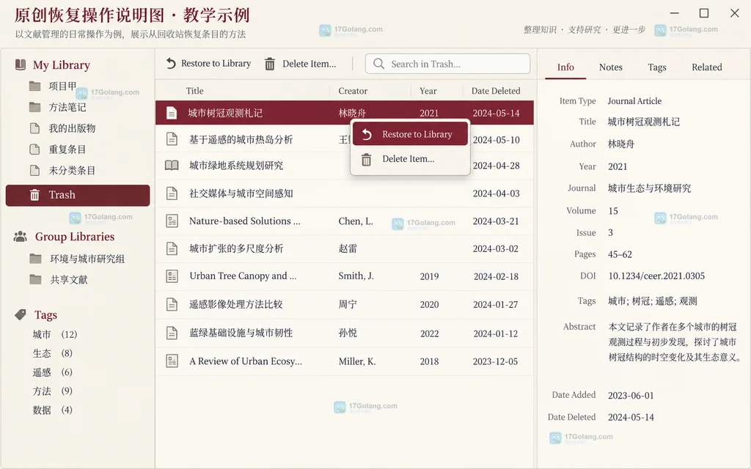751x469 pixels.
Task: Filter by tag 遥感 (6)
Action: [52, 372]
